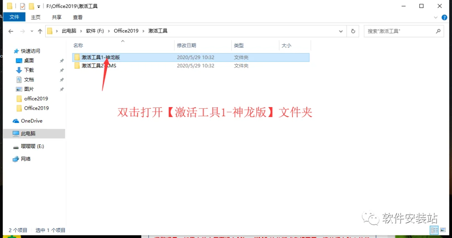Click the 文件夹 type of 激活工具1-神龙版
Image resolution: width=452 pixels, height=238 pixels.
pos(241,57)
